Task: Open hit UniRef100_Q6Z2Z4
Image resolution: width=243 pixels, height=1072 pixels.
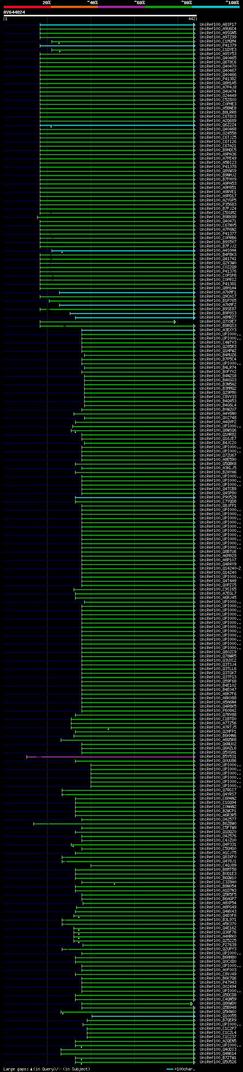Action: pos(218,125)
